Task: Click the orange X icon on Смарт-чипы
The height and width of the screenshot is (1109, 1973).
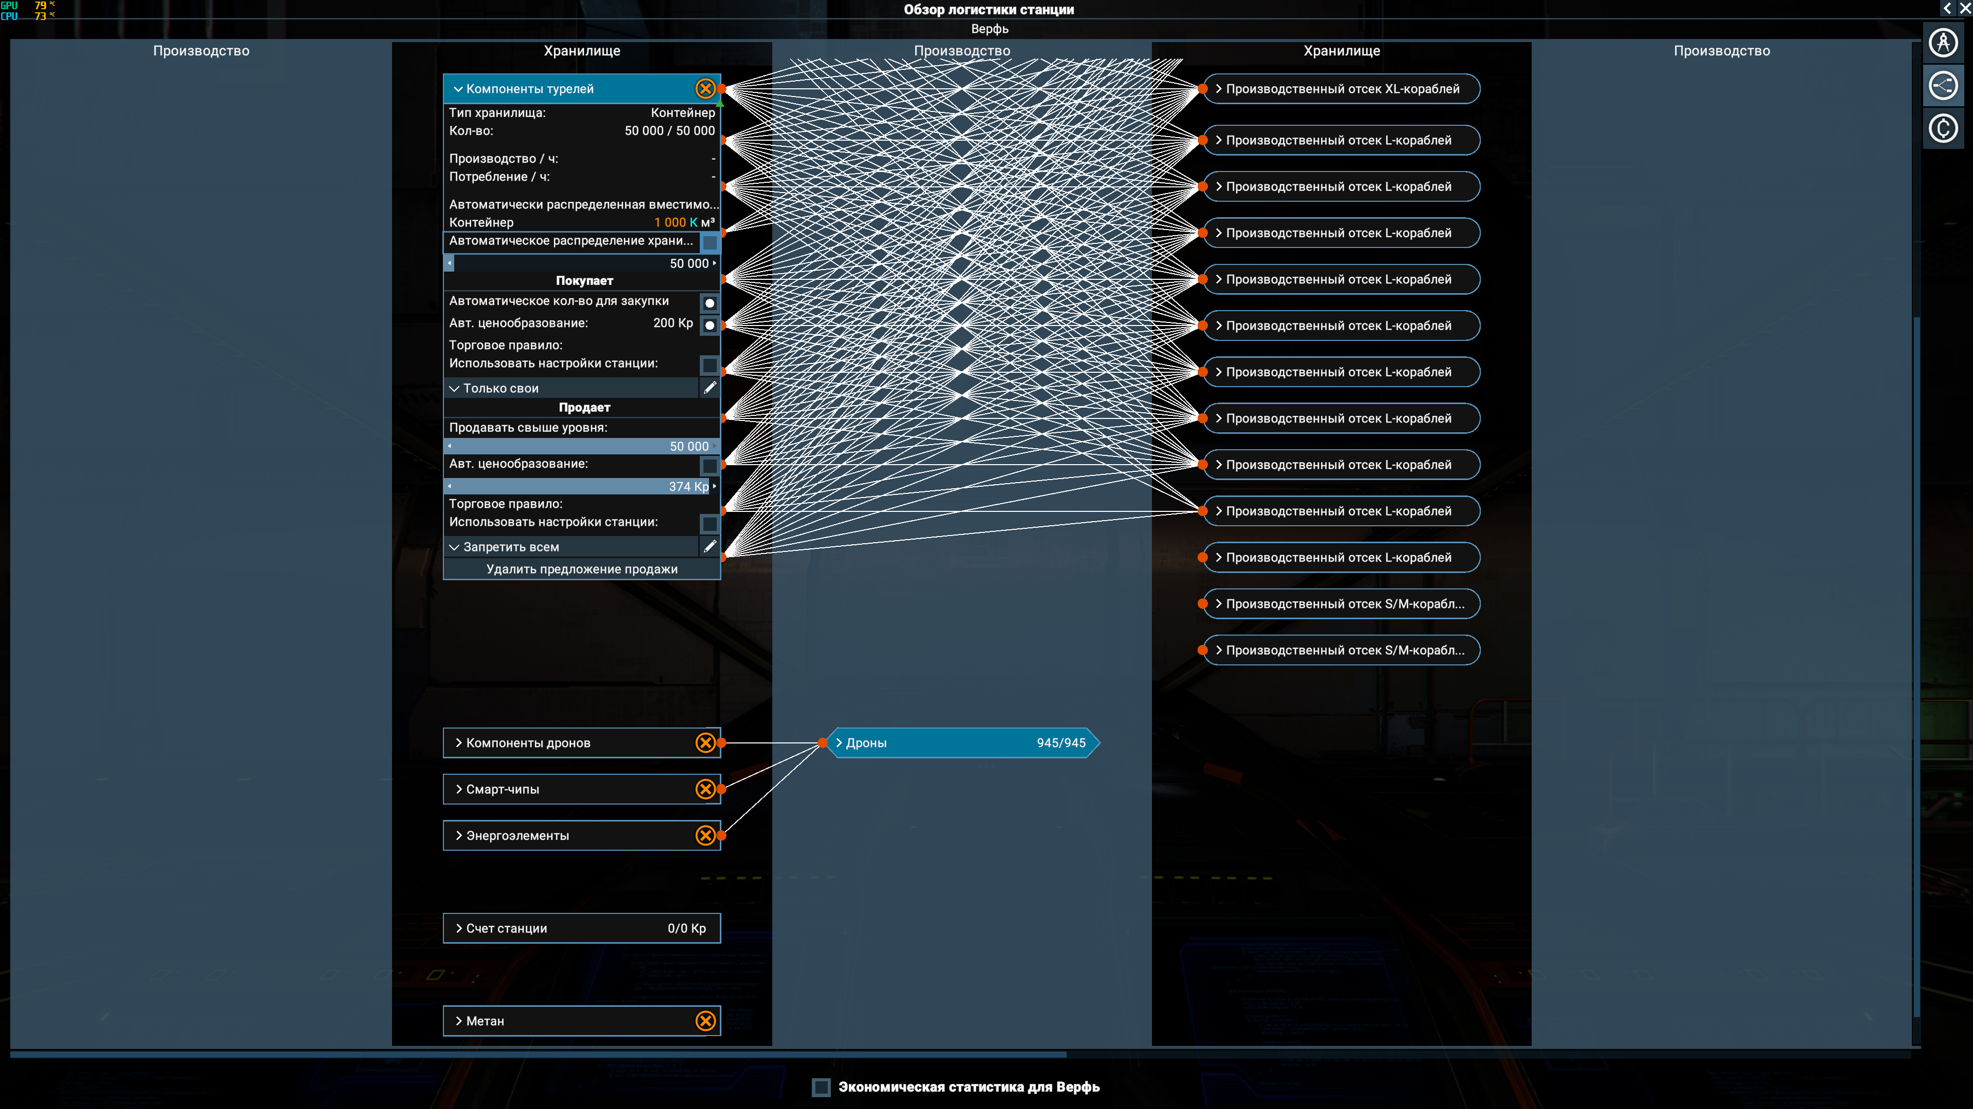Action: pos(704,789)
